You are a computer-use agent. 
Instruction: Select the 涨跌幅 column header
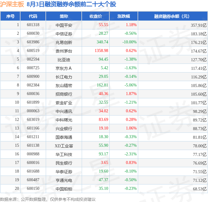124,16
